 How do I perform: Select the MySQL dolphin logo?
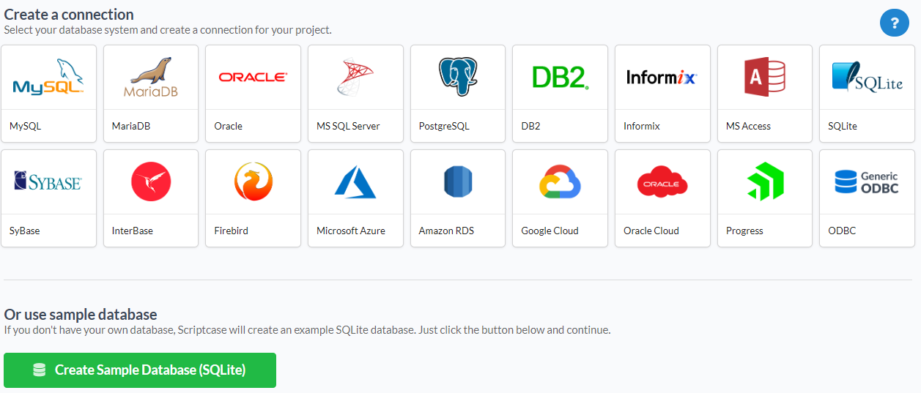48,78
